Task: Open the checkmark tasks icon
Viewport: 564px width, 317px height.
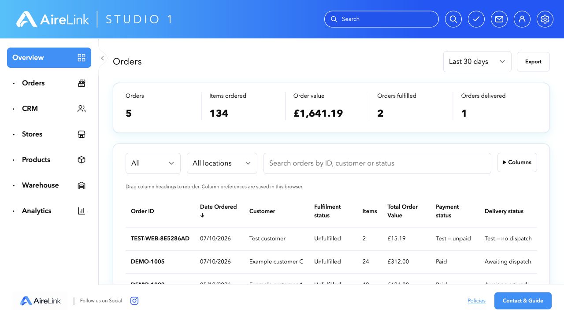Action: pos(476,19)
